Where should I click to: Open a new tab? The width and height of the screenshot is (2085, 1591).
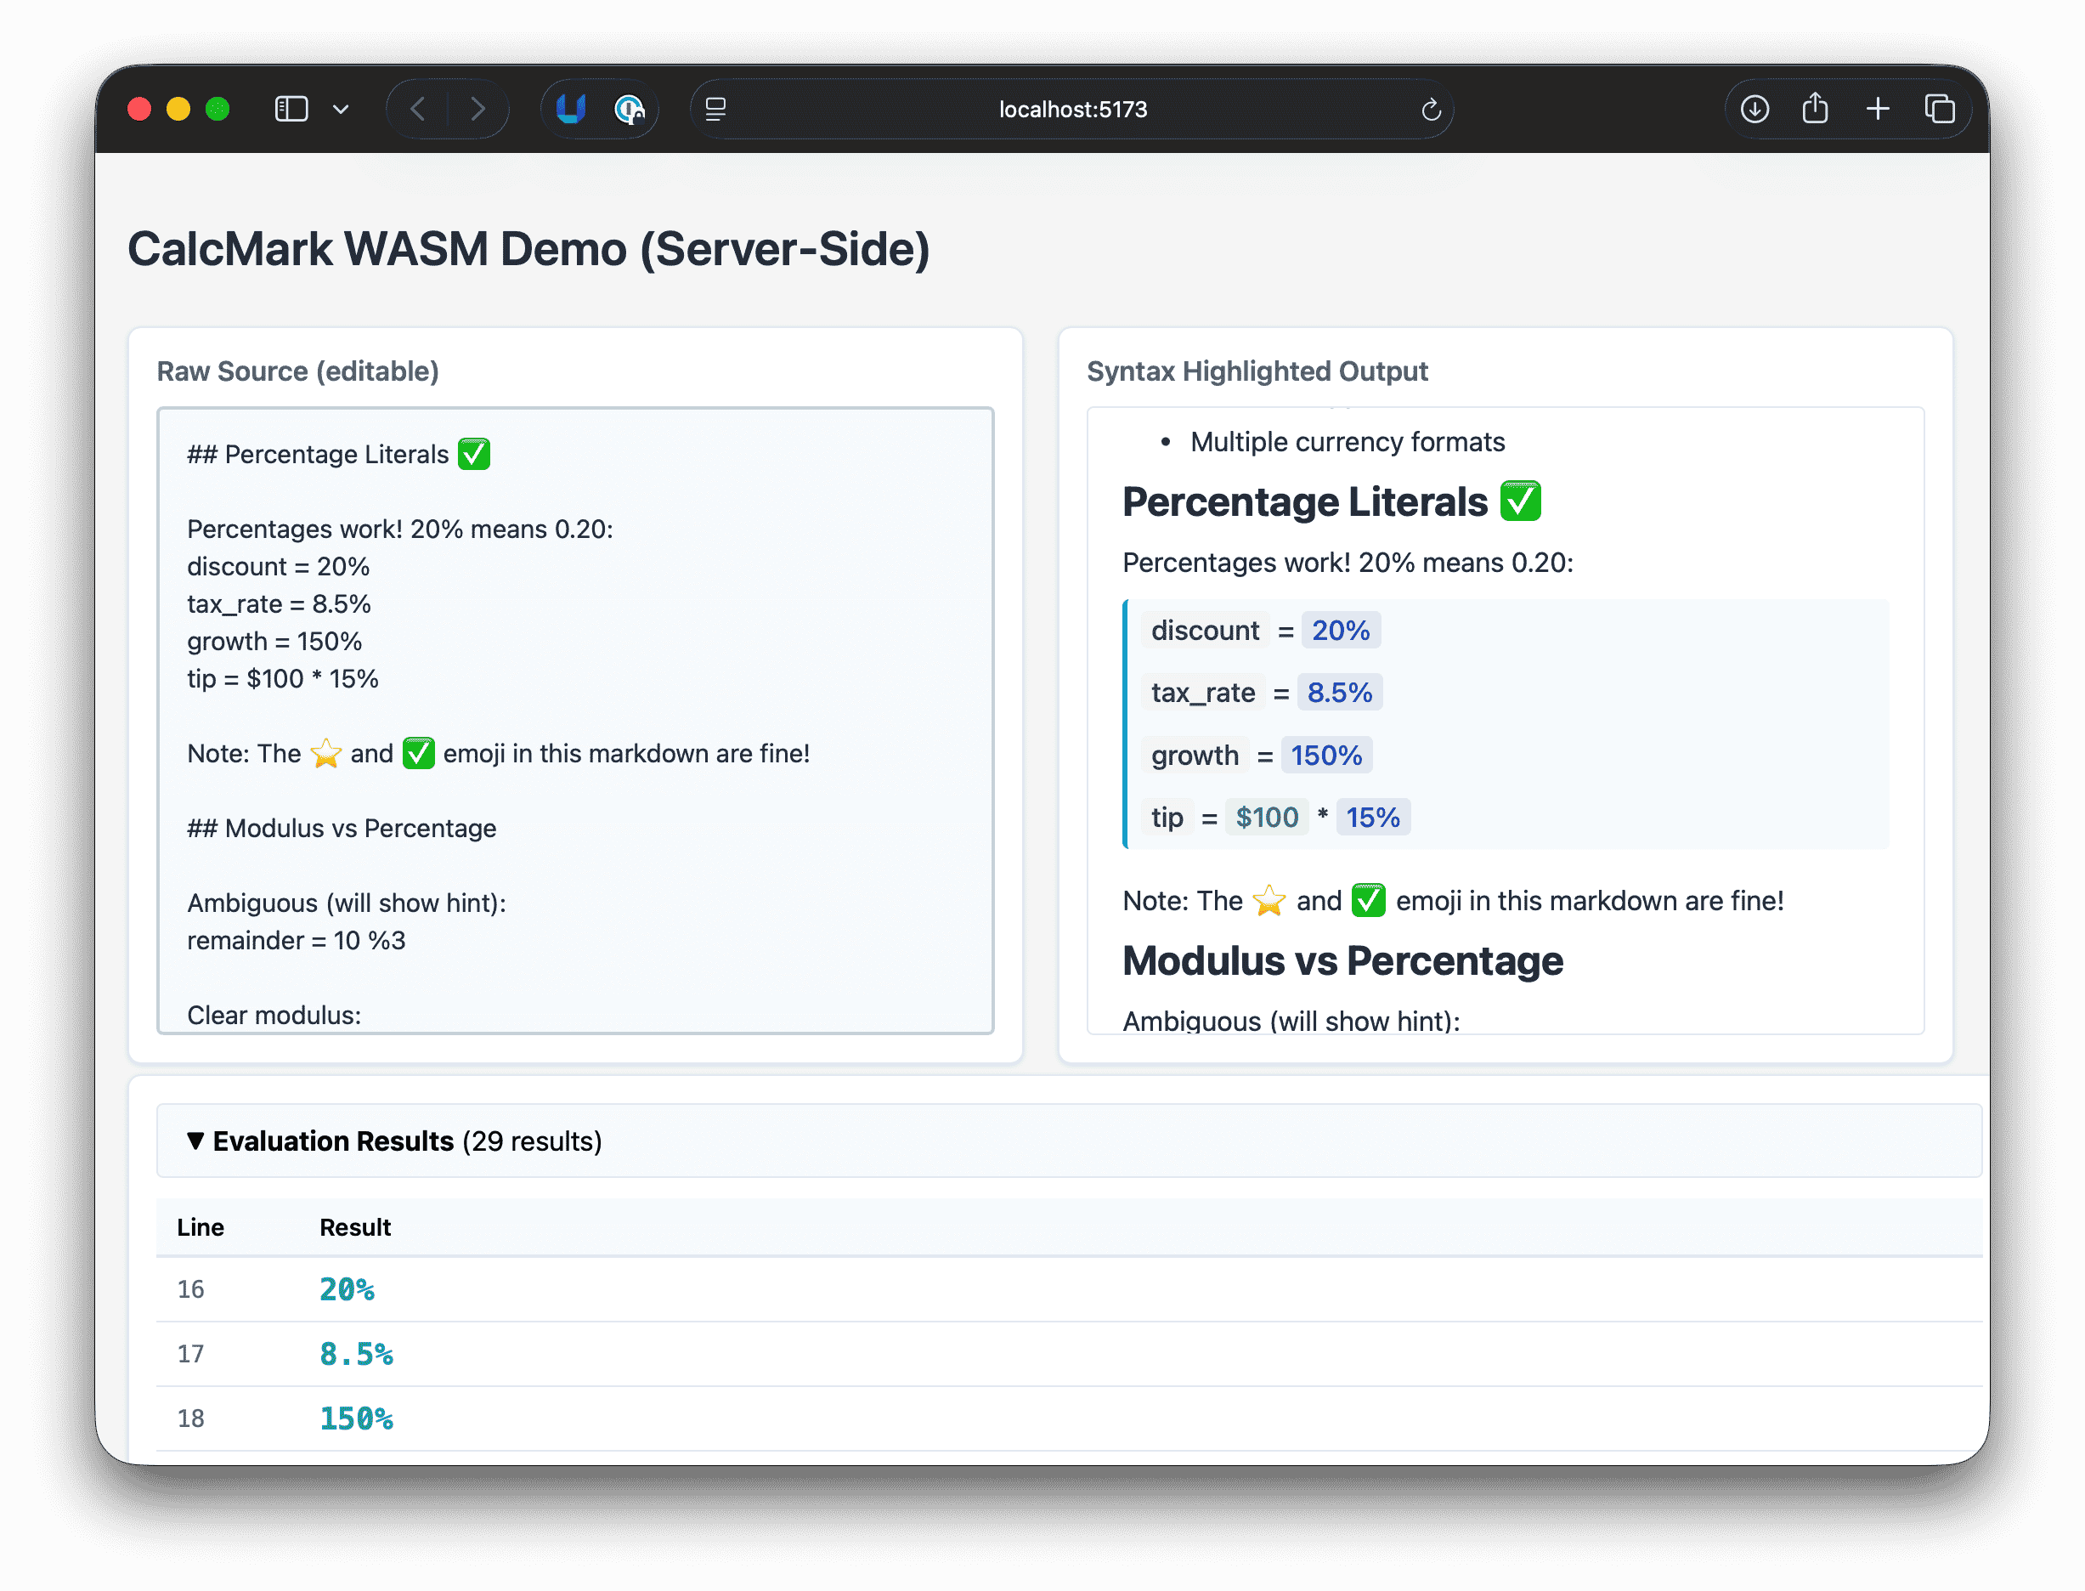(x=1878, y=109)
